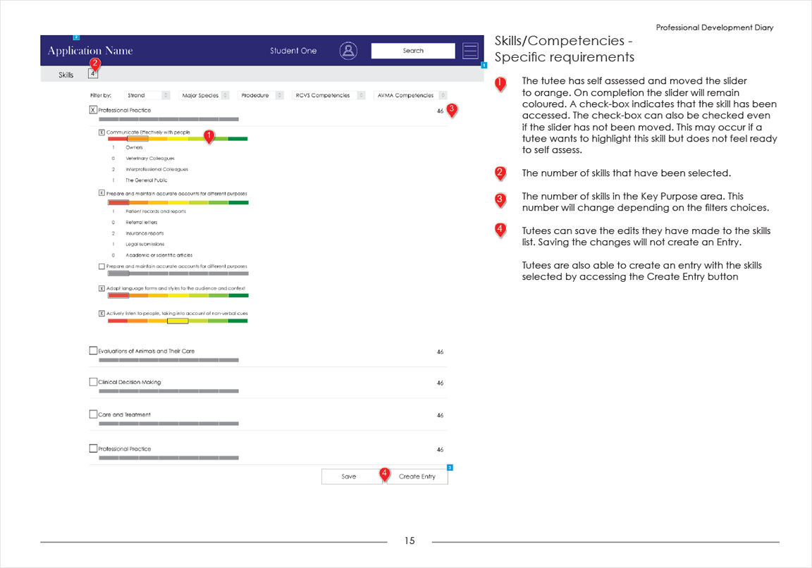
Task: Select the Legal submissions row
Action: coord(137,245)
